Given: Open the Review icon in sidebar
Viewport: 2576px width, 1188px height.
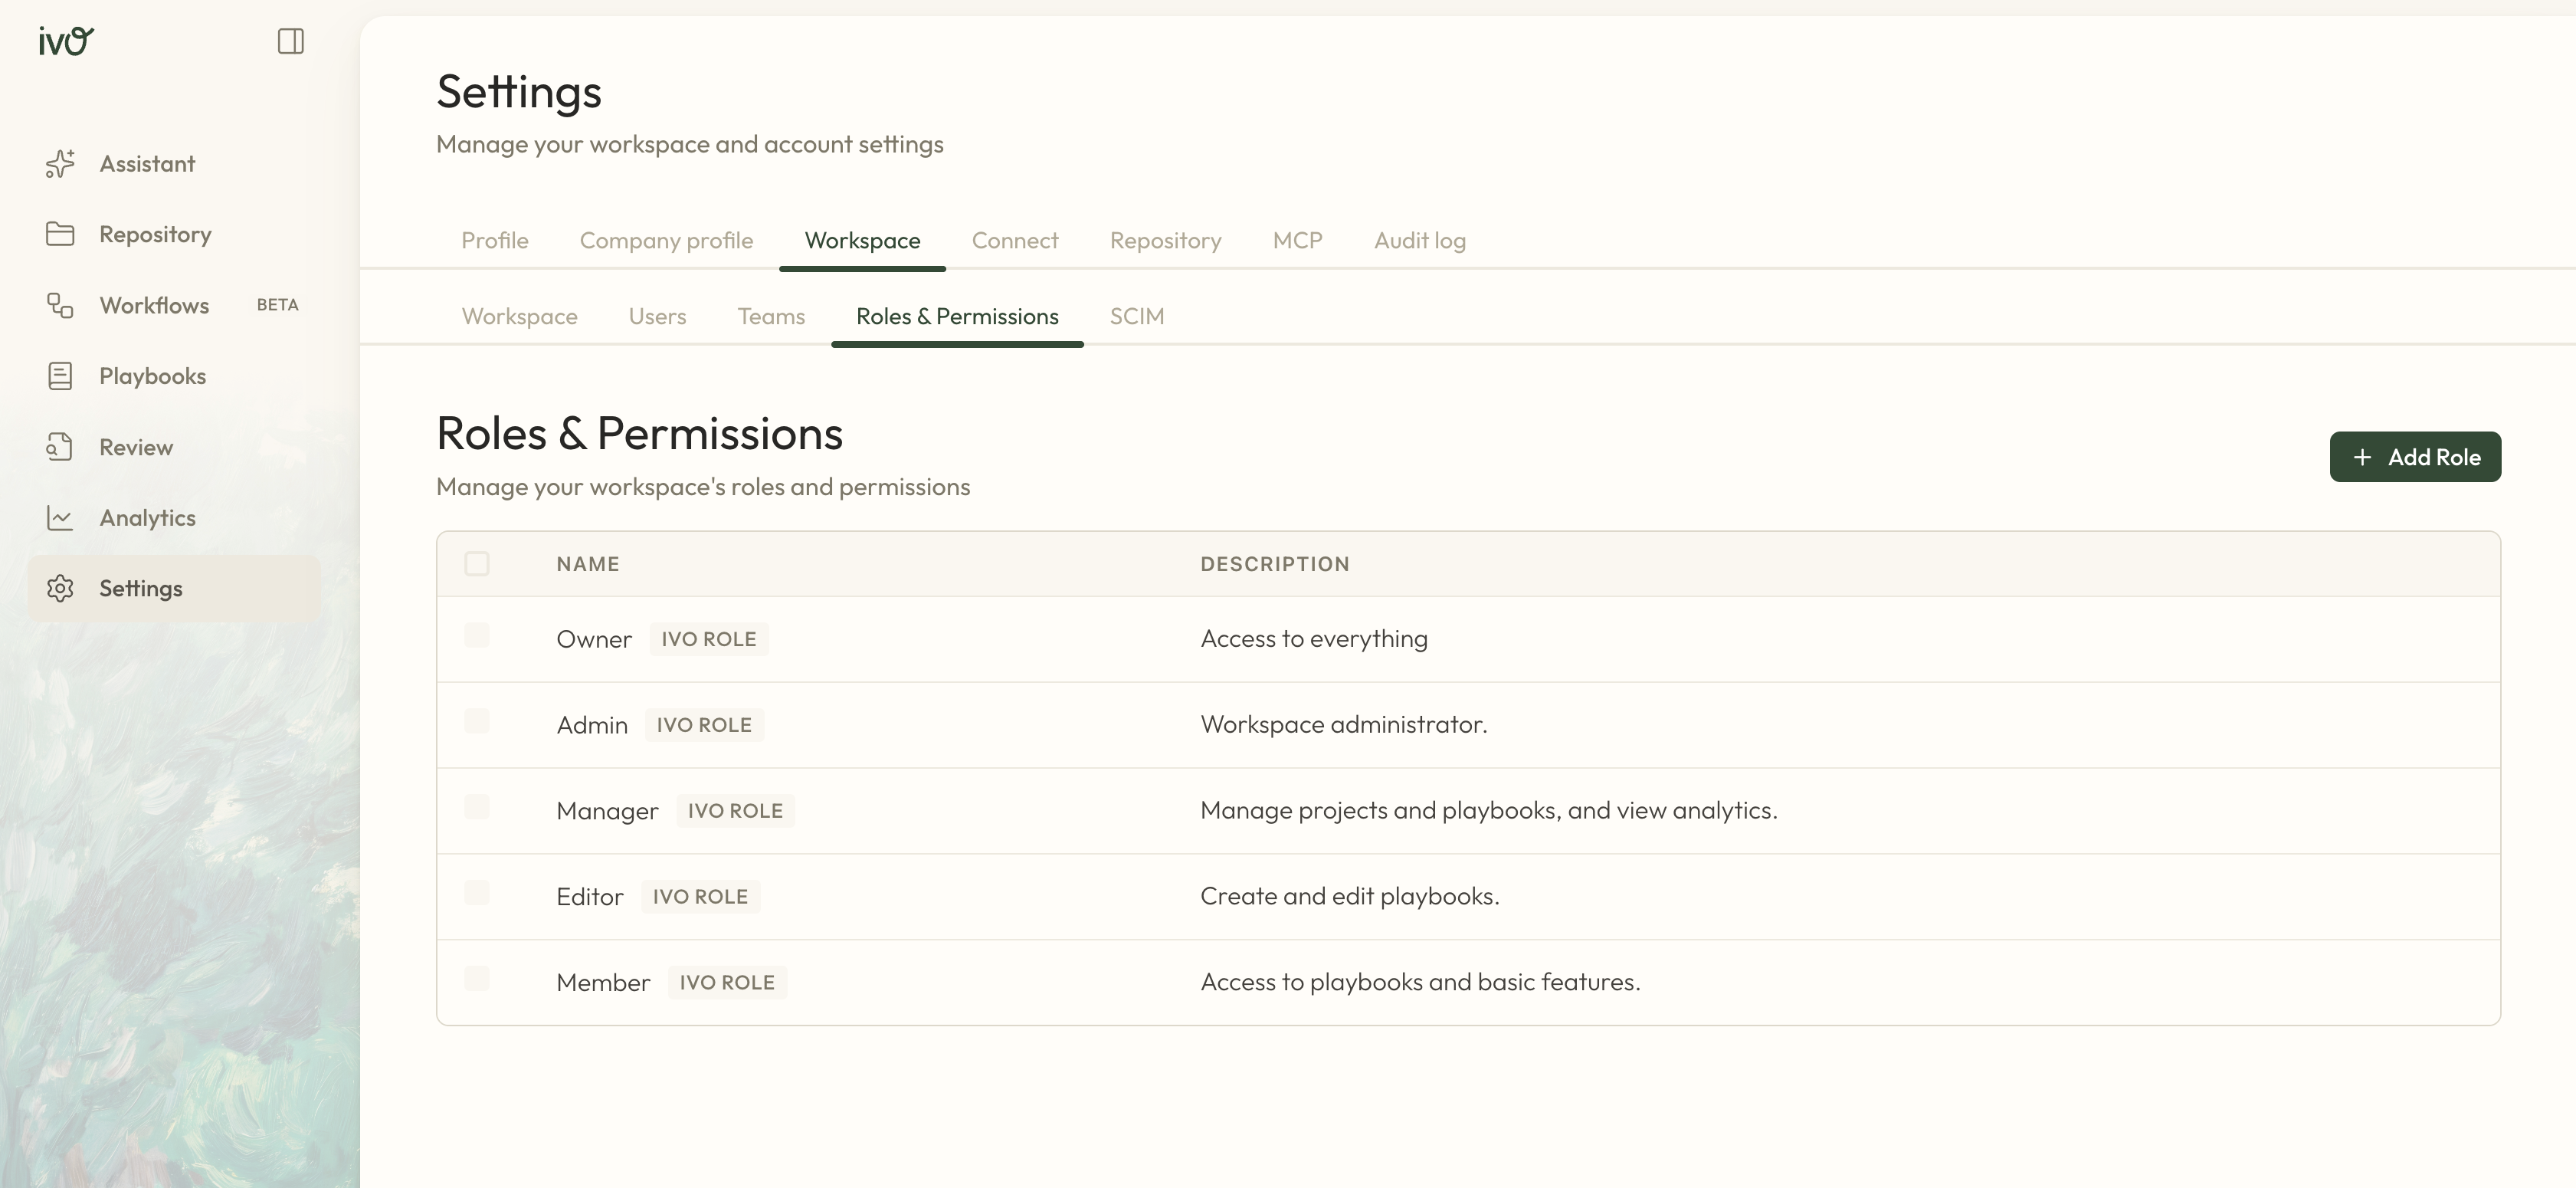Looking at the screenshot, I should click(60, 447).
